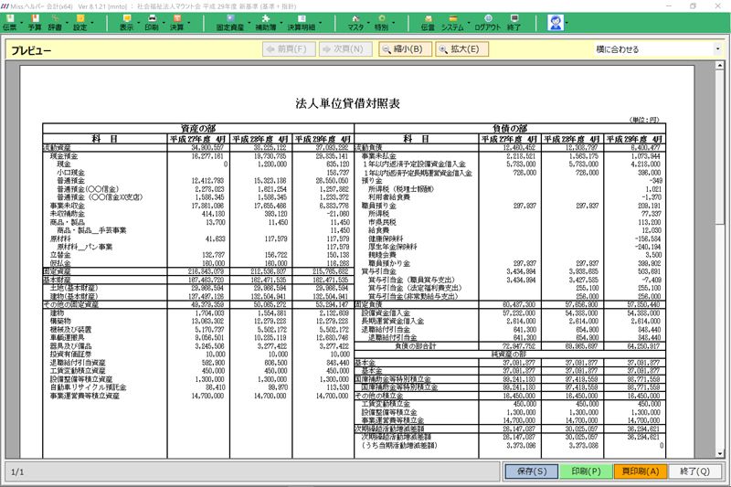731x487 pixels.
Task: Click the 小口現金 row label
Action: pos(71,173)
